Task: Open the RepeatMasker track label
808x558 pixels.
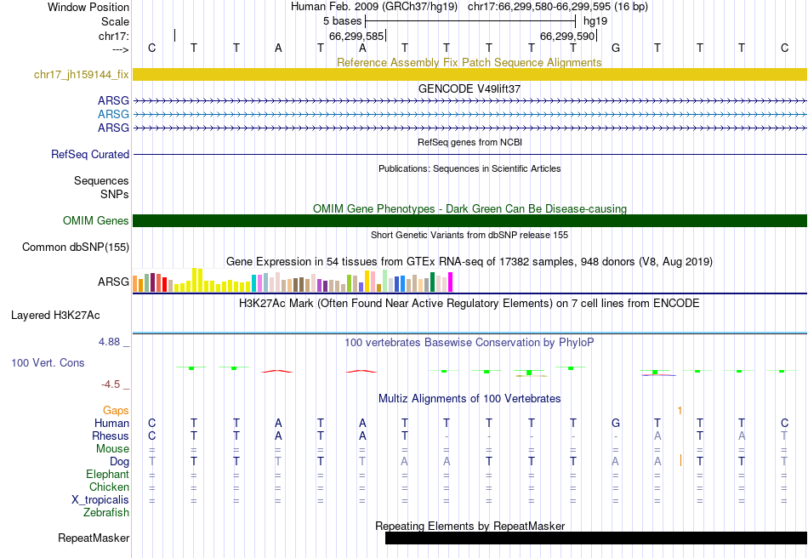Action: 94,538
